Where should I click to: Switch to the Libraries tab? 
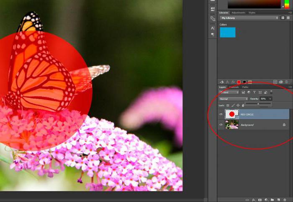point(224,13)
